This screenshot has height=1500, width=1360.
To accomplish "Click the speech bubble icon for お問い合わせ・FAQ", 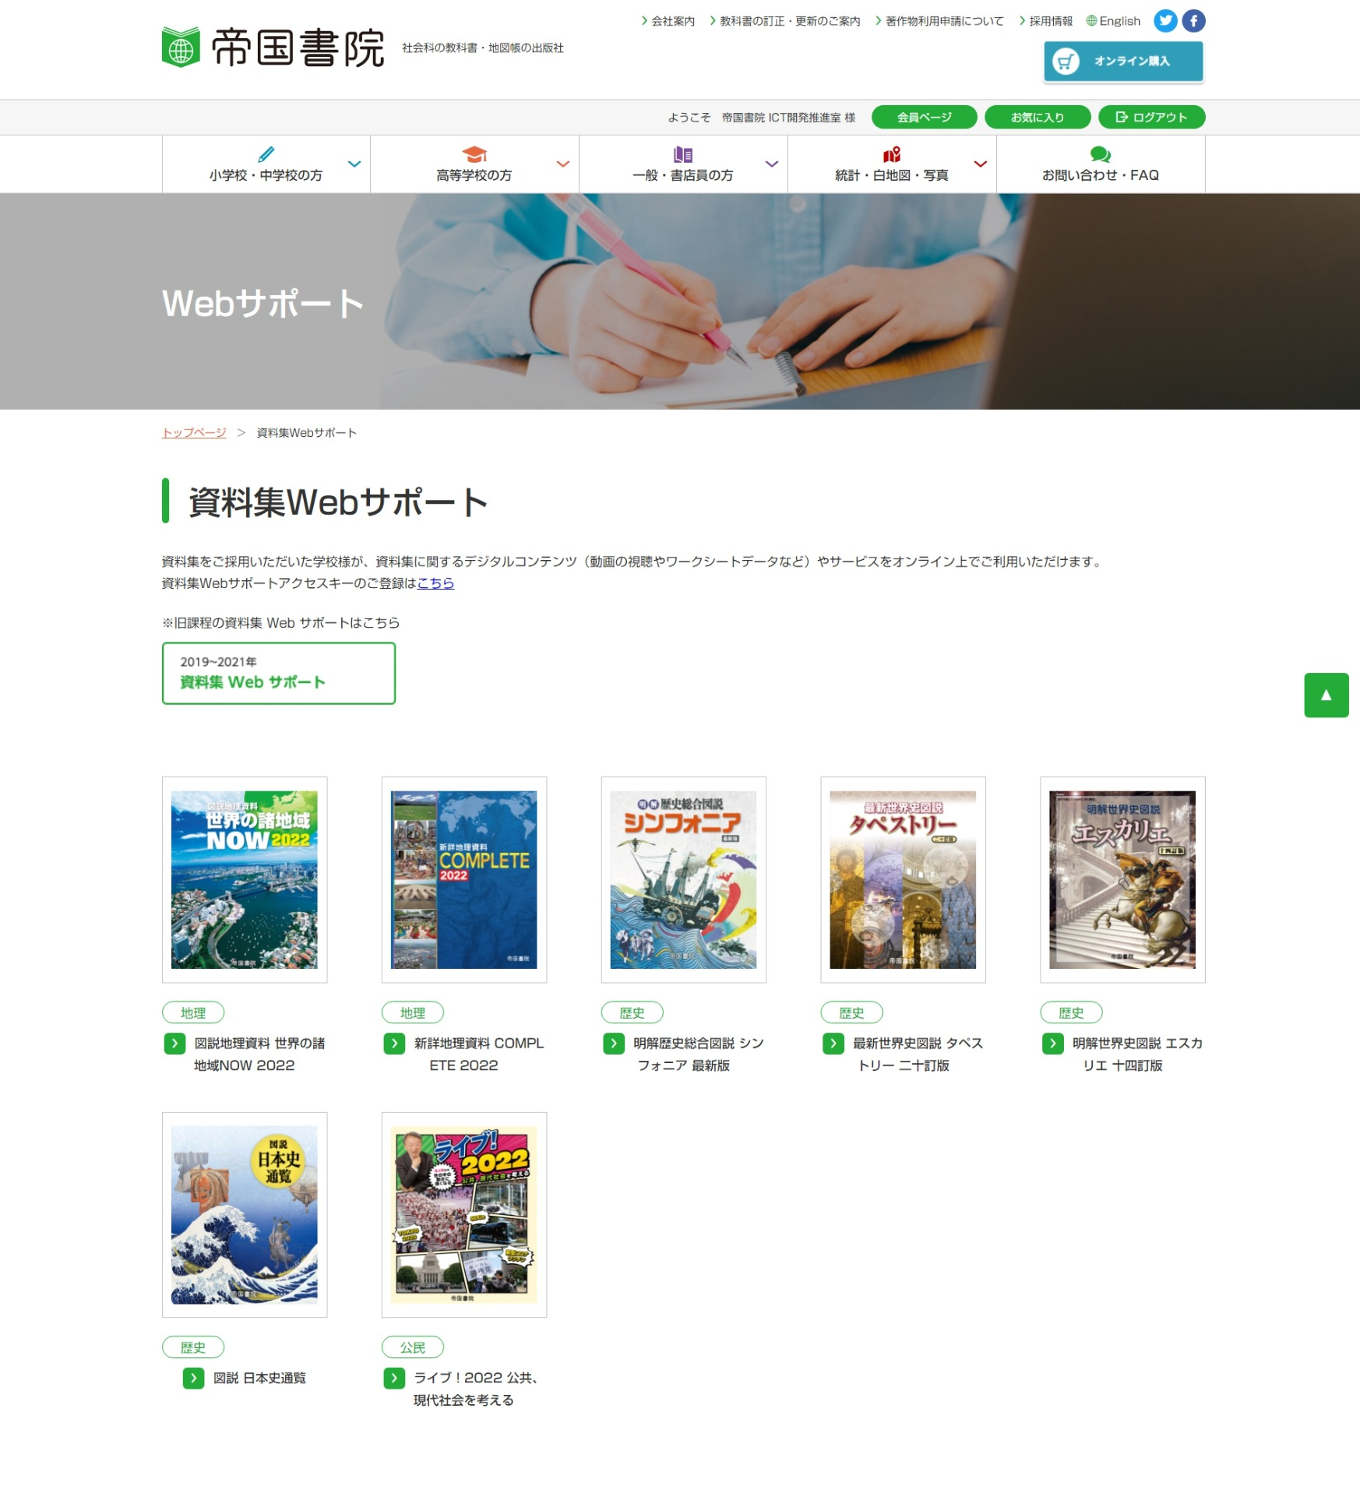I will [1100, 154].
